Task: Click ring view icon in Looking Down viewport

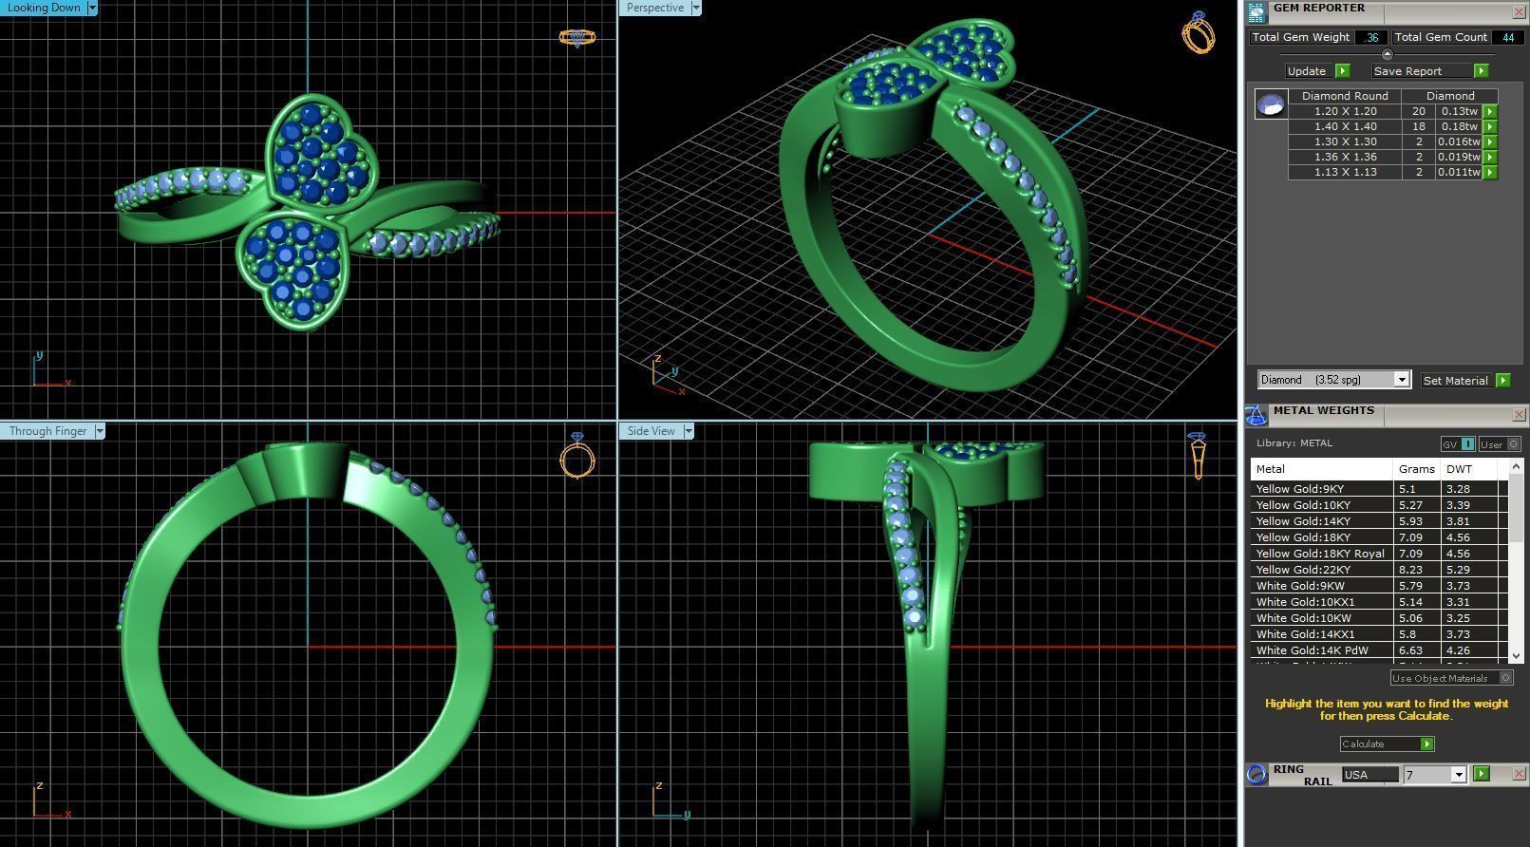Action: (576, 38)
